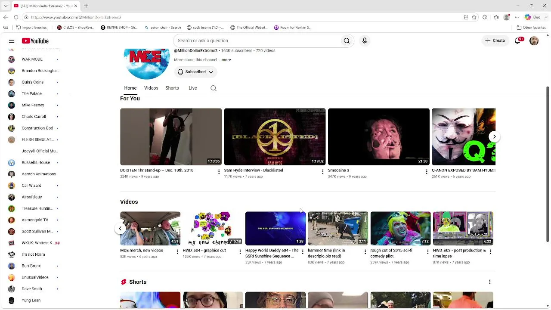Click the MillionDollarExtreme channel avatar
Screen dimensions: 551x310
coord(146,64)
